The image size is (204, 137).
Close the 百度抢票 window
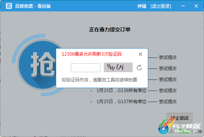pyautogui.click(x=196, y=6)
